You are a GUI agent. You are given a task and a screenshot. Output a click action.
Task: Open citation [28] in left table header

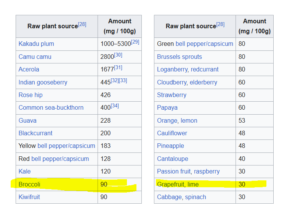pyautogui.click(x=82, y=24)
